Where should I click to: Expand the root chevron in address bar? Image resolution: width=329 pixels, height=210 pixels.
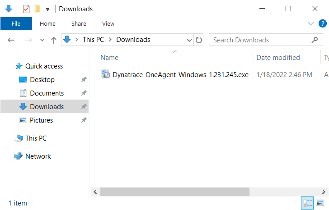click(x=77, y=39)
